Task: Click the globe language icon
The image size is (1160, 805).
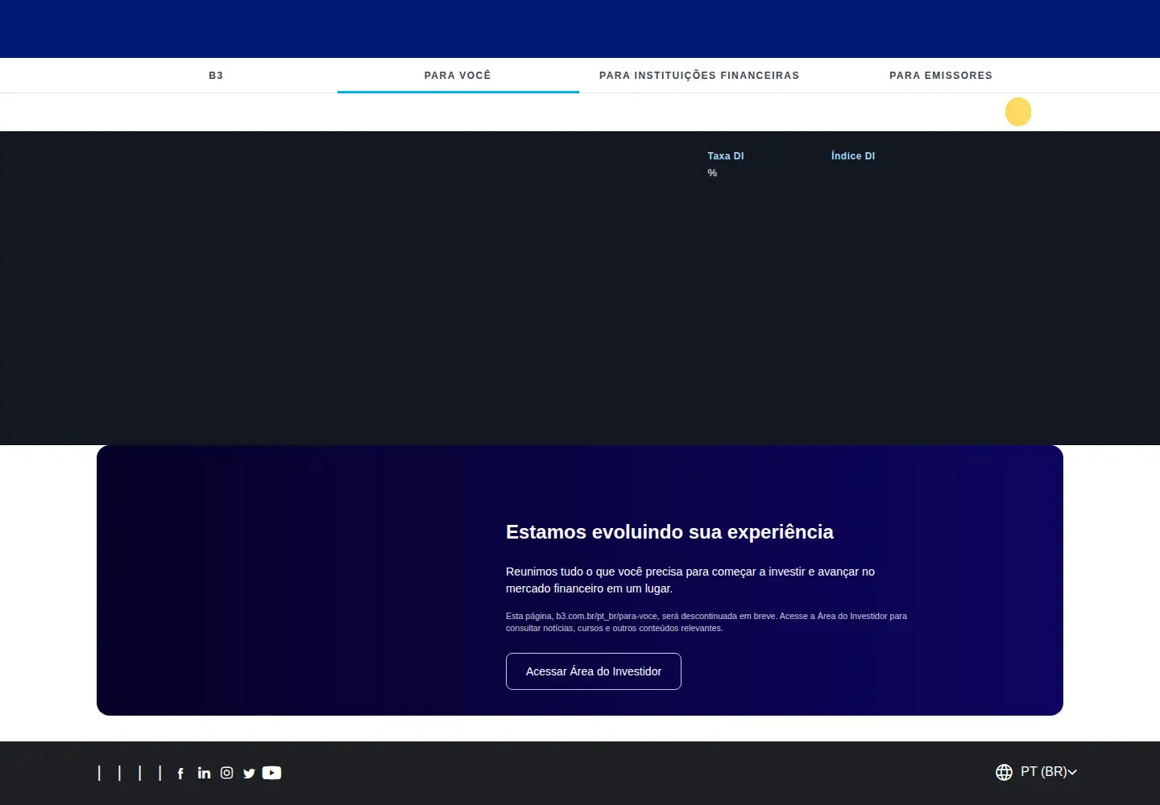Action: pyautogui.click(x=1004, y=772)
